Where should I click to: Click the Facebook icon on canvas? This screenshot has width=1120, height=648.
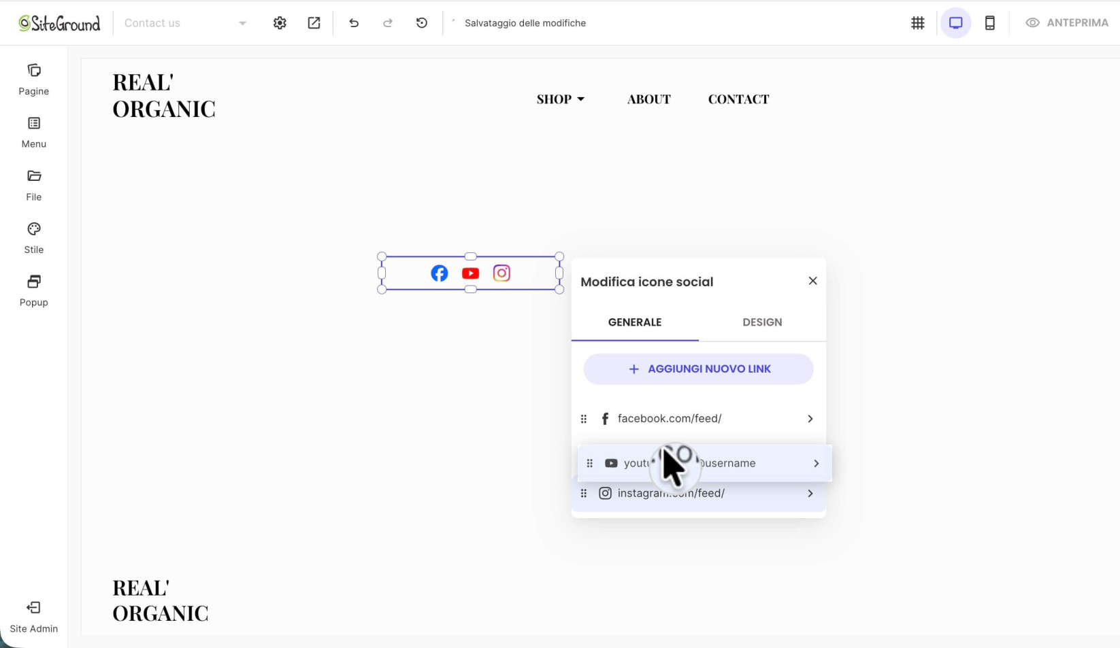click(440, 273)
